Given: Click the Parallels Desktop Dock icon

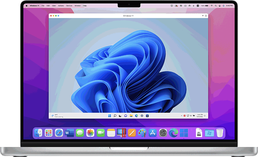Looking at the screenshot, I should [121, 133].
